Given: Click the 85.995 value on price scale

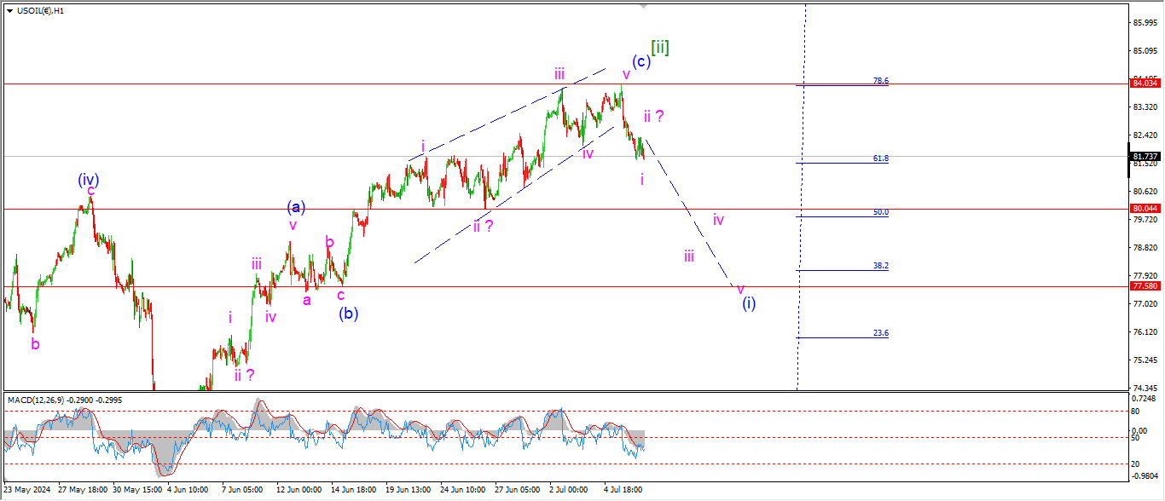Looking at the screenshot, I should point(1144,23).
